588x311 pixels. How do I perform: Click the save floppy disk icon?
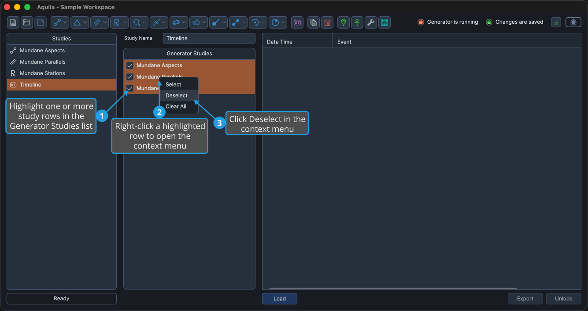click(x=41, y=22)
